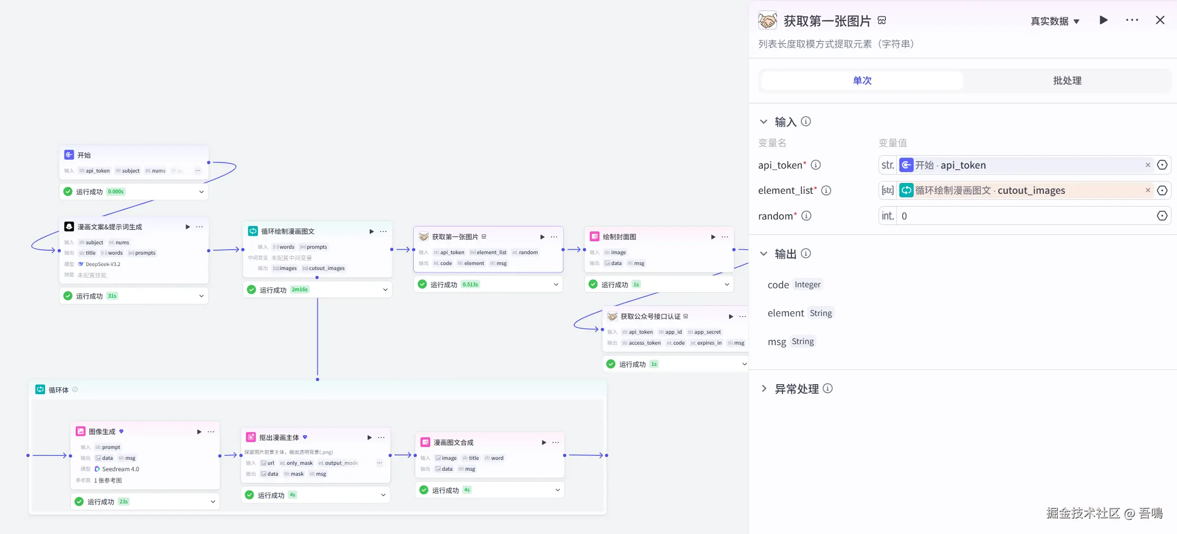The width and height of the screenshot is (1177, 534).
Task: Clear the 开始 api_token variable value
Action: tap(1148, 165)
